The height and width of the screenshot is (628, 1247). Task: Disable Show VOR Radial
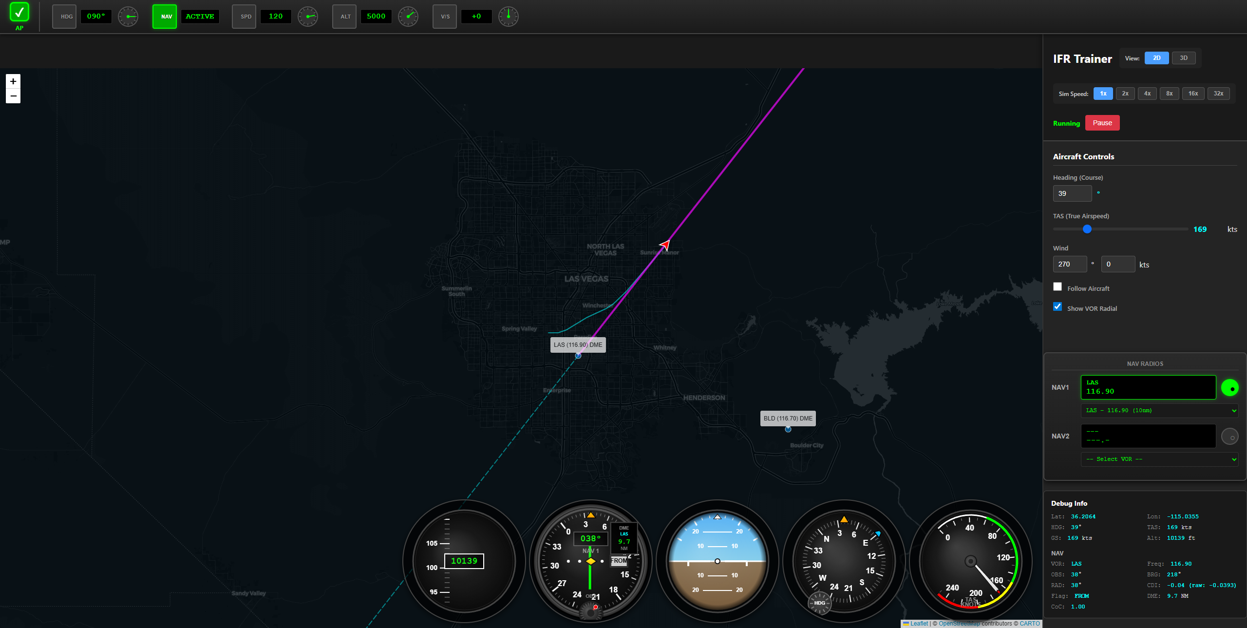[1057, 306]
